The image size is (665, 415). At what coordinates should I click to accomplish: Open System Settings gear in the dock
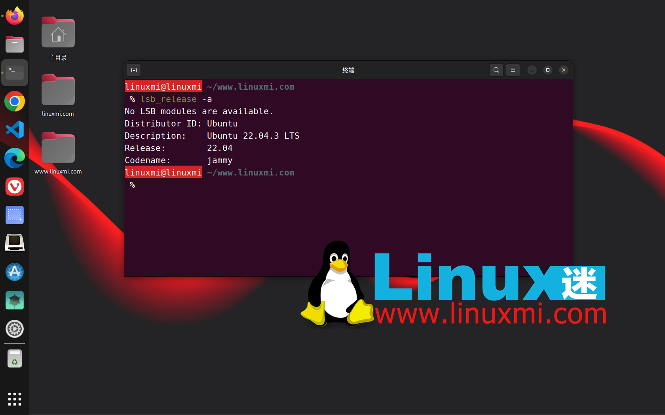(x=15, y=329)
